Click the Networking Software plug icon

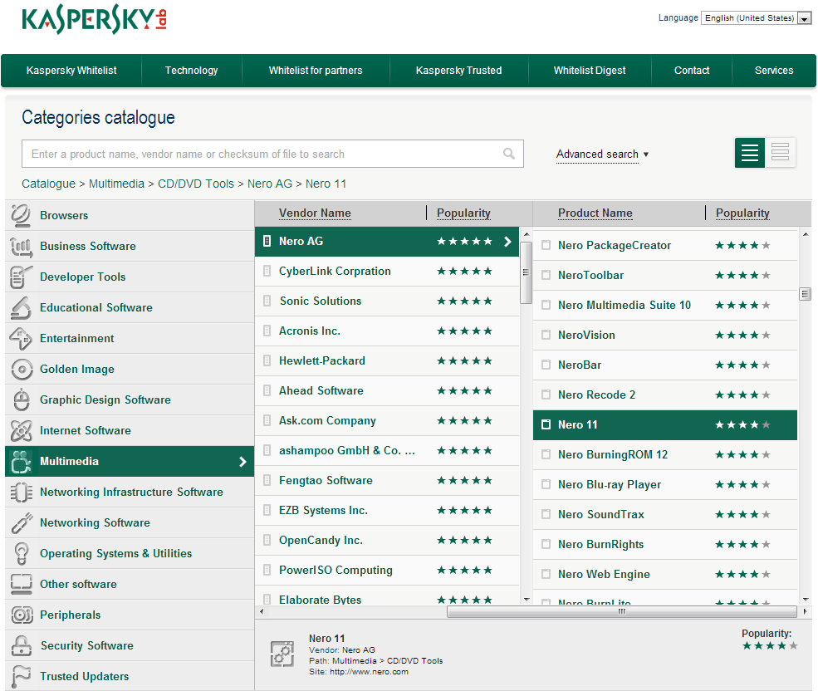coord(22,523)
